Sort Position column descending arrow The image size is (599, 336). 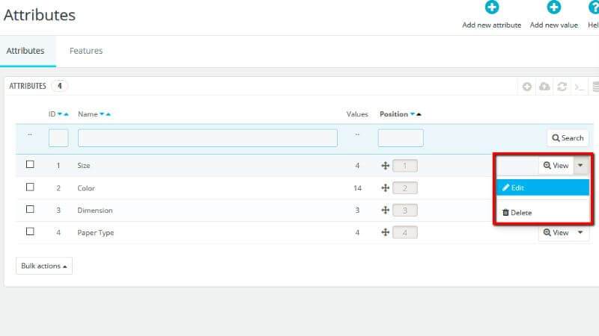[x=413, y=114]
